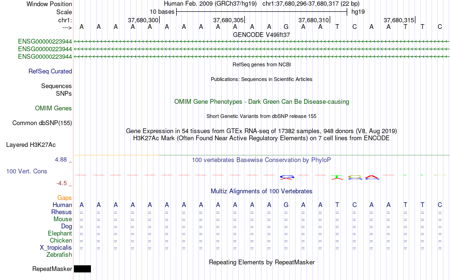450x280 pixels.
Task: Select the G logo in PhyloP conservation track
Action: click(x=287, y=178)
